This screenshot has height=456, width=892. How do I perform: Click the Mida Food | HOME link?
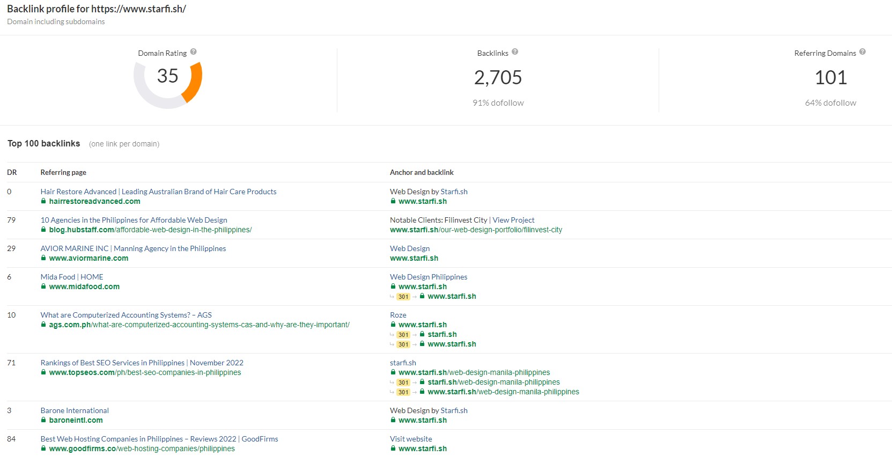72,277
